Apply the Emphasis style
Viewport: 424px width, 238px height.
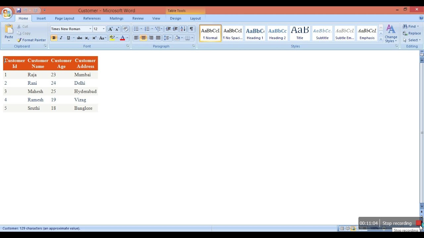pos(367,33)
